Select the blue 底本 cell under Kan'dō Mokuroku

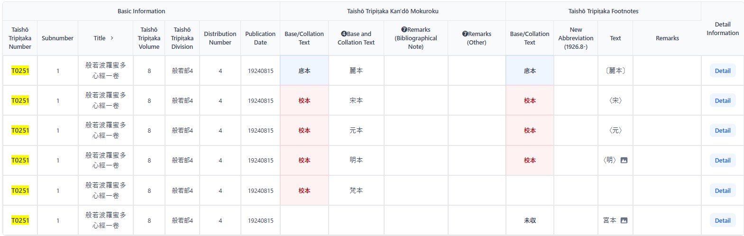pos(304,71)
